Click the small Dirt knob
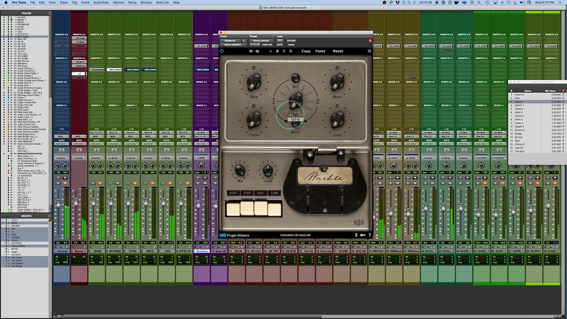 295,79
